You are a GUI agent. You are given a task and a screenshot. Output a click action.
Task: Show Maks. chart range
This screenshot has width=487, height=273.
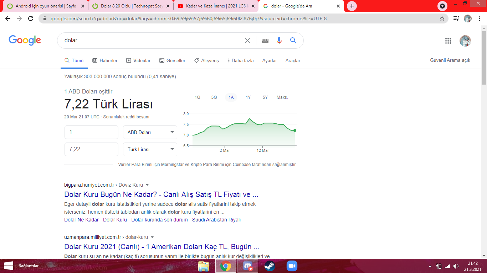pos(282,97)
